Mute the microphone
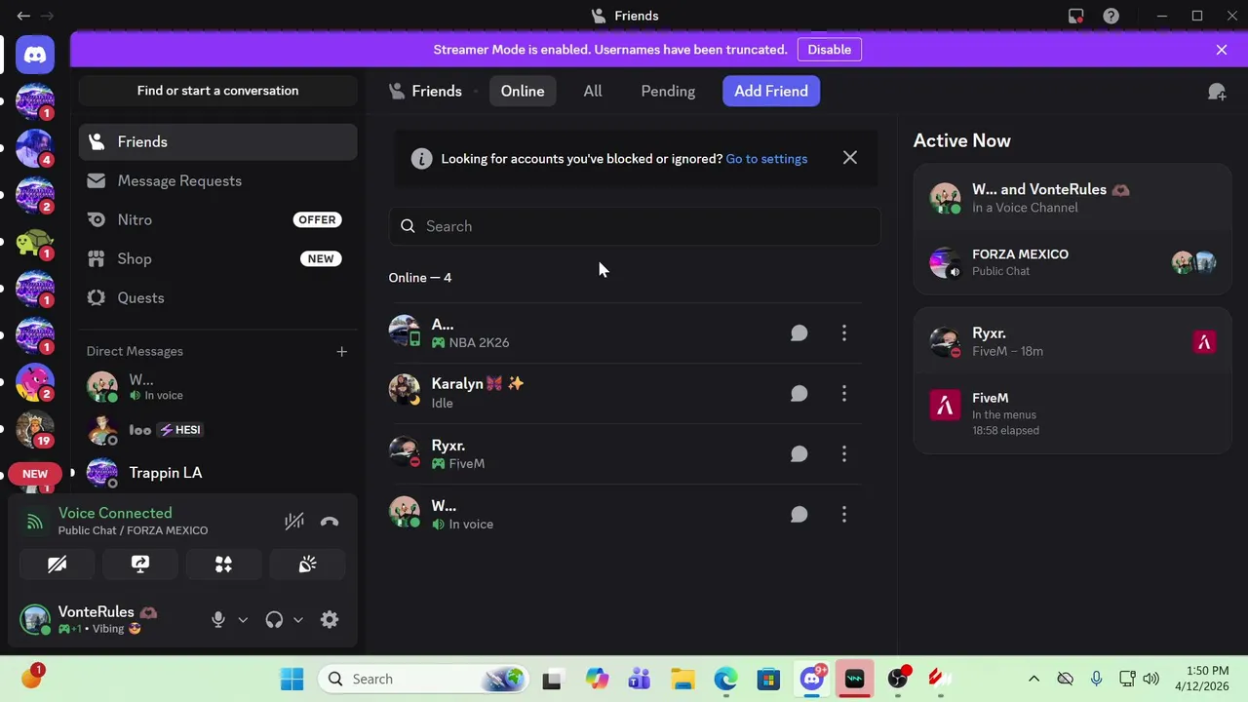 pyautogui.click(x=218, y=620)
